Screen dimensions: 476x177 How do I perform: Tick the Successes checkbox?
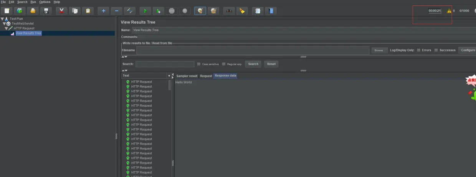coord(436,50)
